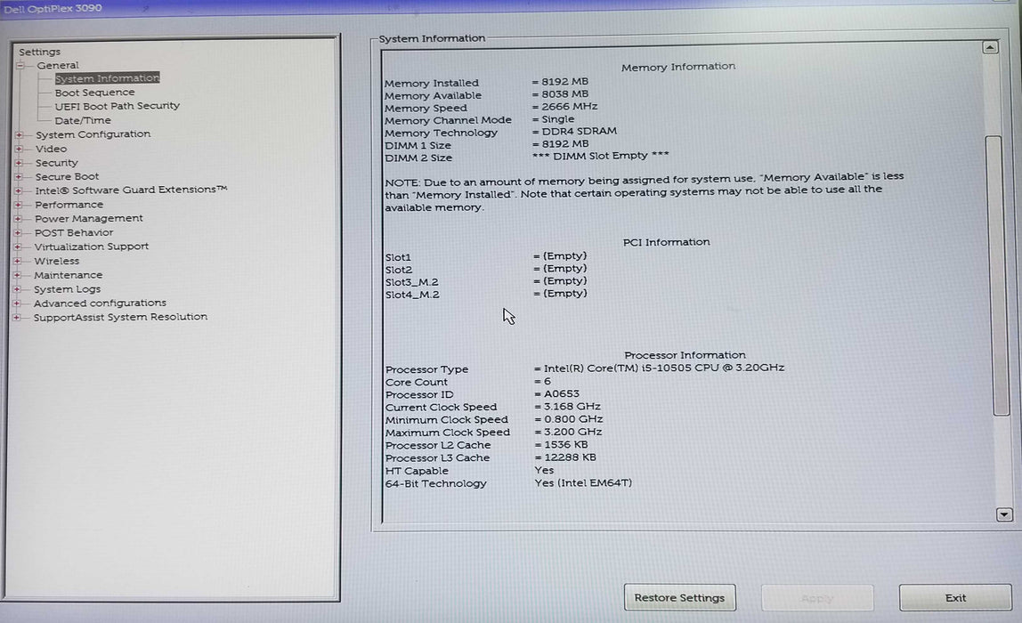Image resolution: width=1022 pixels, height=623 pixels.
Task: Expand the Maintenance section
Action: click(19, 274)
